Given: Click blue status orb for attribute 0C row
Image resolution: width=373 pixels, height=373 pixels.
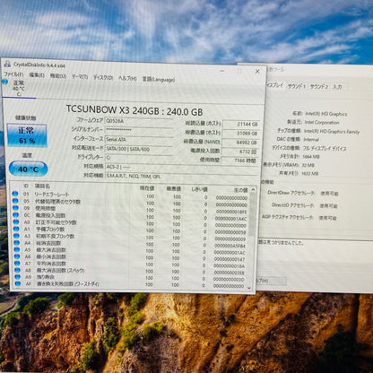Looking at the screenshot, I should point(15,215).
